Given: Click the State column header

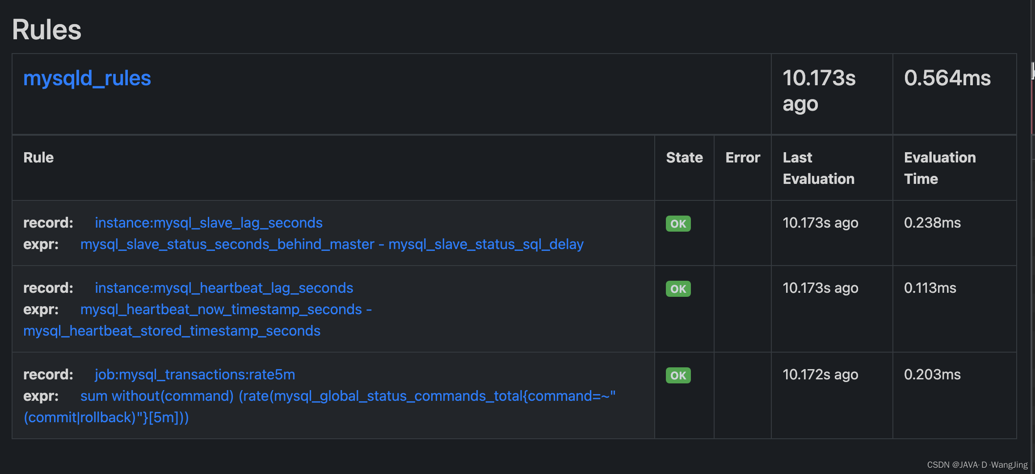Looking at the screenshot, I should click(684, 157).
